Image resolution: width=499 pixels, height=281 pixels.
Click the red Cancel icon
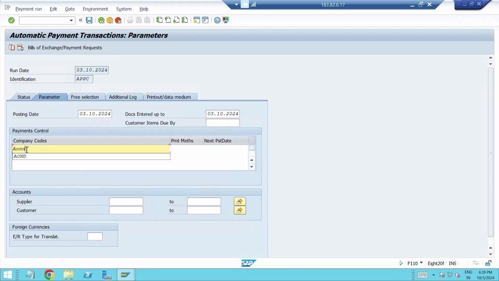(x=118, y=20)
